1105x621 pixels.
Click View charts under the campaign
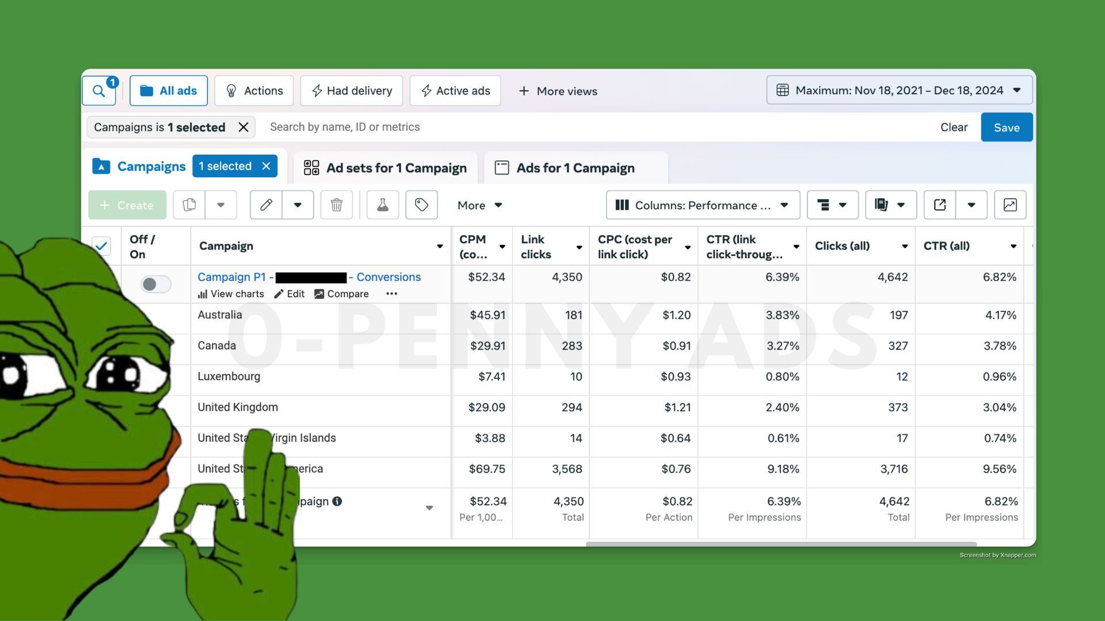coord(231,294)
